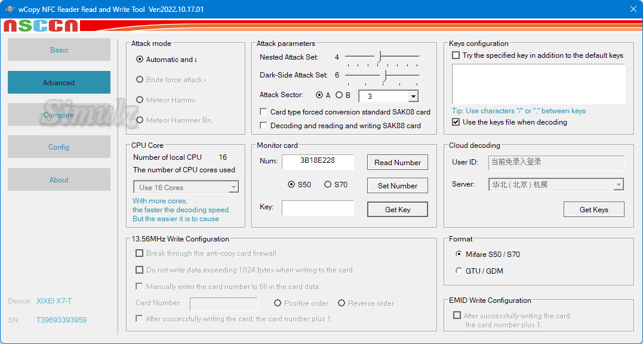Image resolution: width=643 pixels, height=344 pixels.
Task: Open the Basic tab
Action: [59, 49]
